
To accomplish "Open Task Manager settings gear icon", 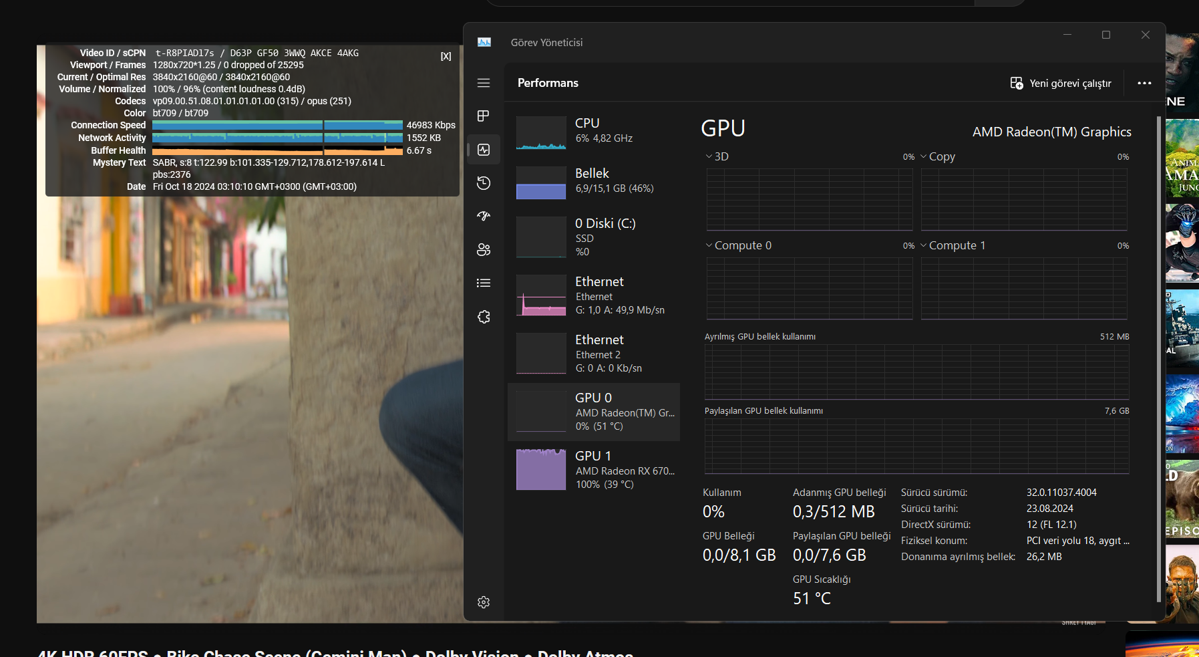I will pos(484,602).
